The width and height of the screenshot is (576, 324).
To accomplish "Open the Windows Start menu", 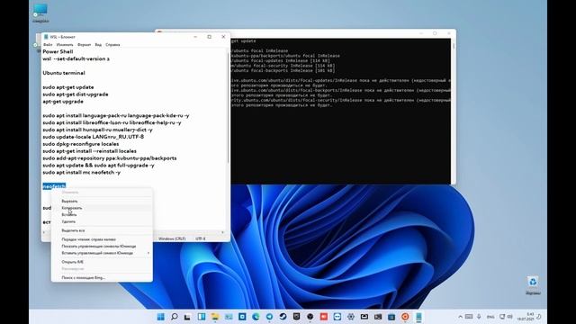I will 160,317.
